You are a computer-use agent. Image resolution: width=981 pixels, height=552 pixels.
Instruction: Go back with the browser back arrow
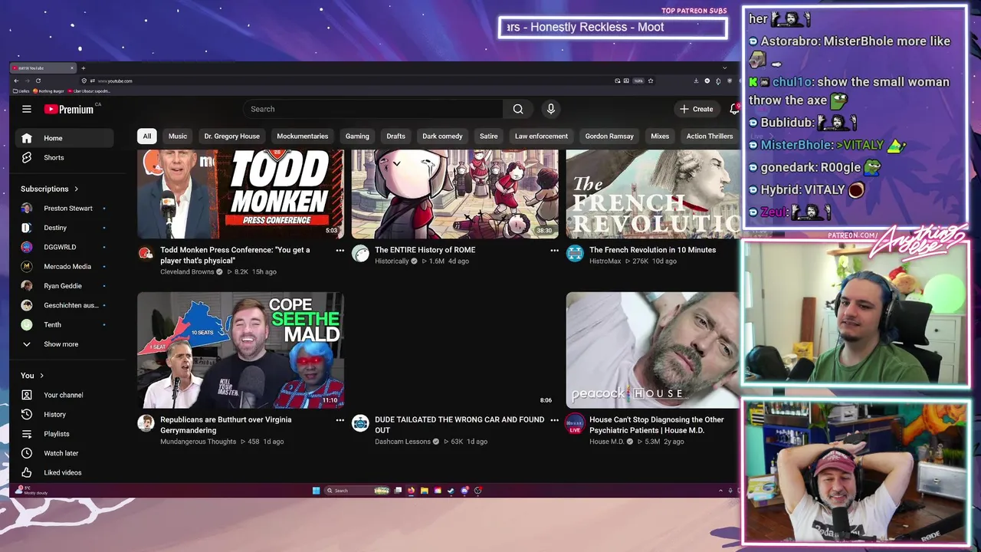[x=17, y=80]
